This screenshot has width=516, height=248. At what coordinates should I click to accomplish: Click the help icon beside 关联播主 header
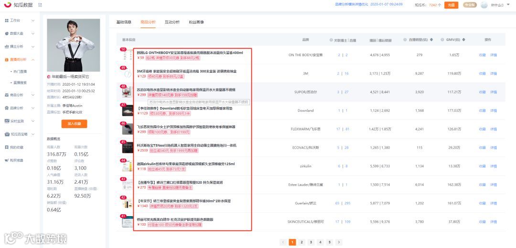coord(331,40)
